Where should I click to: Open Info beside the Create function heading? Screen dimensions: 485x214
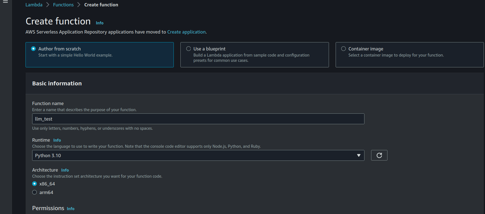tap(99, 23)
